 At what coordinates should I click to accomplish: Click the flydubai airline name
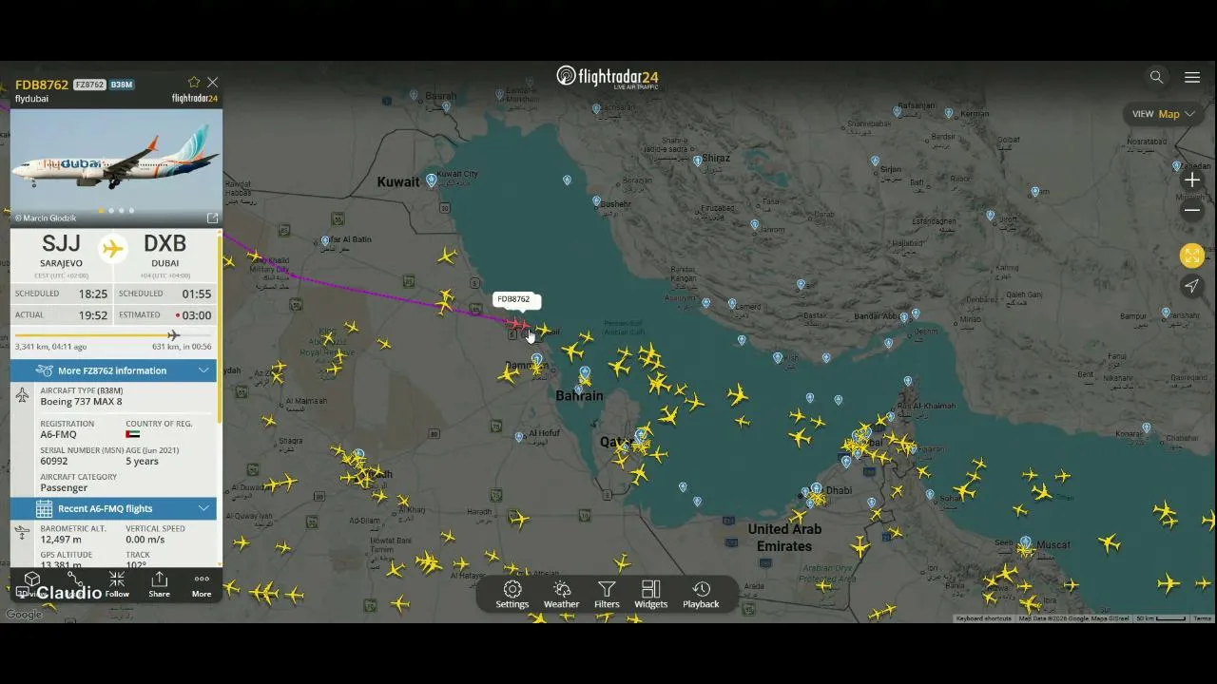pos(31,99)
